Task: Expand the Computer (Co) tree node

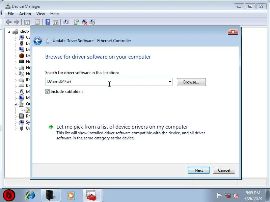Action: 16,38
